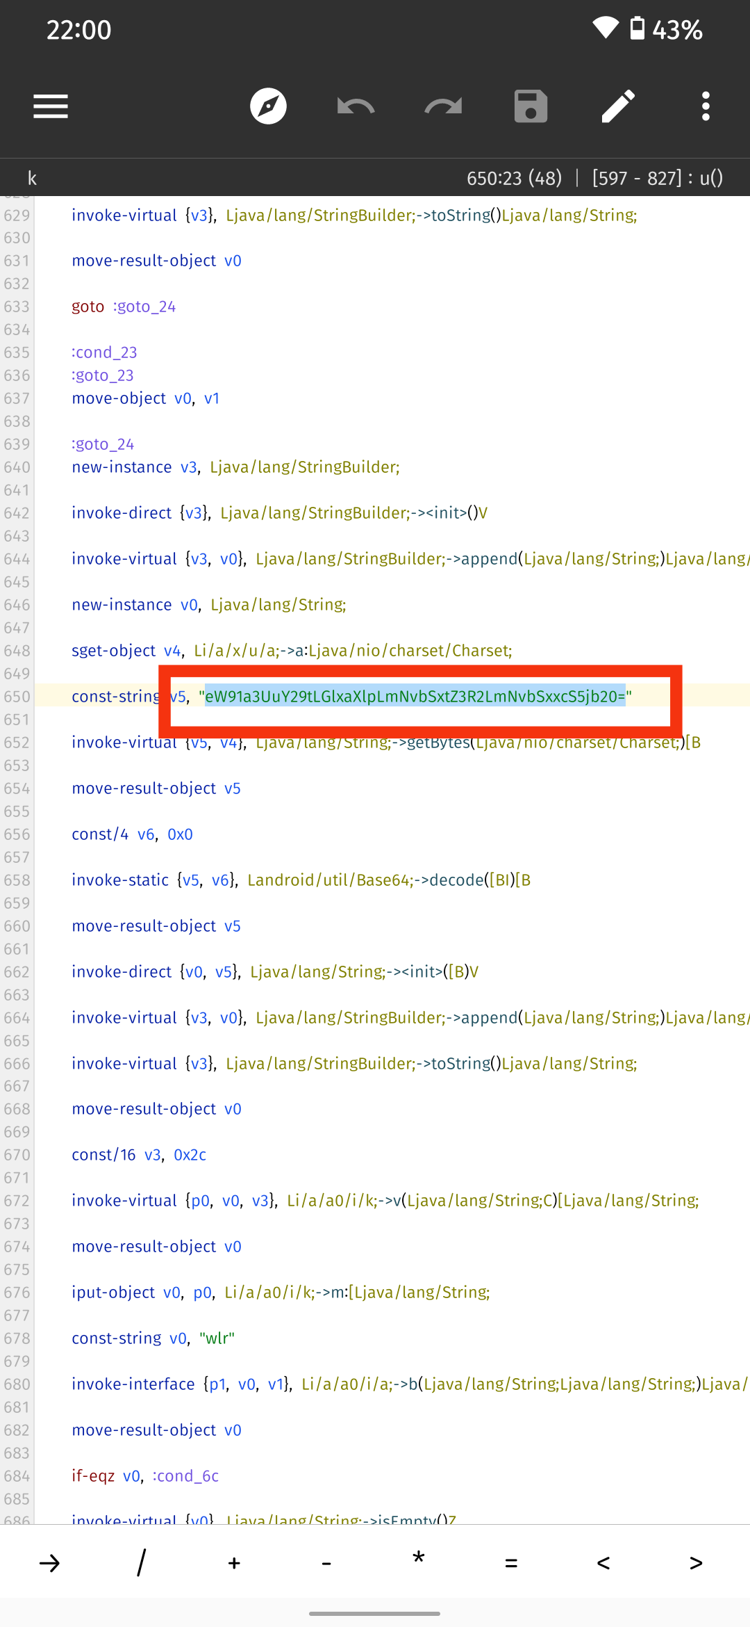Undo the last edit
The height and width of the screenshot is (1627, 750).
[356, 106]
